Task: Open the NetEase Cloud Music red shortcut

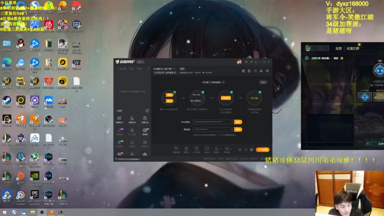Action: click(x=48, y=25)
